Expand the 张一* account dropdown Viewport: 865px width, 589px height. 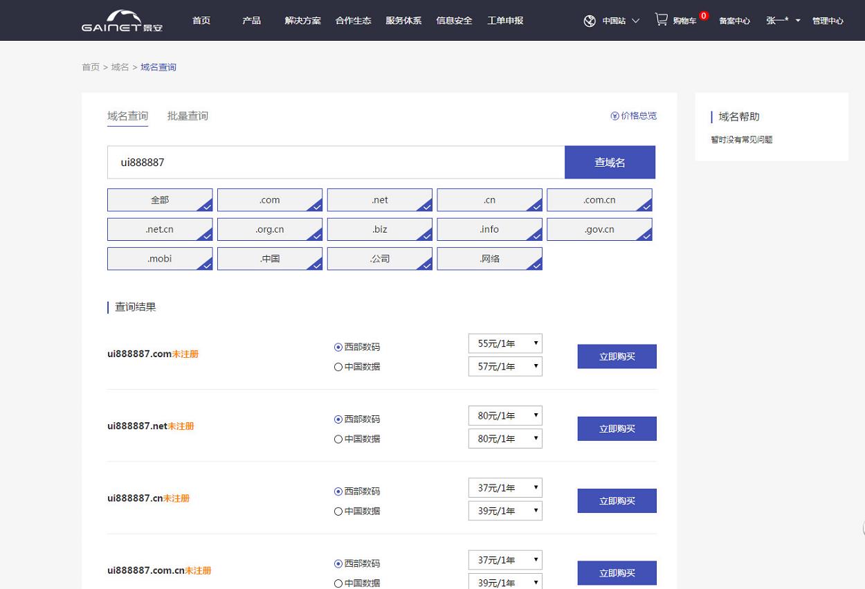(x=781, y=20)
